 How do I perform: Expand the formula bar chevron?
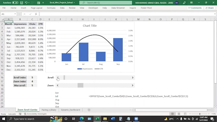[x=215, y=14]
